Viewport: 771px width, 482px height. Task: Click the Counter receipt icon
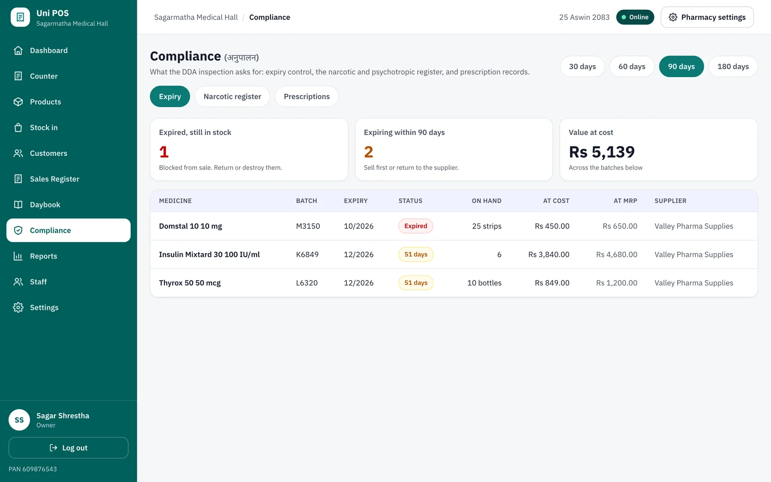click(x=18, y=76)
